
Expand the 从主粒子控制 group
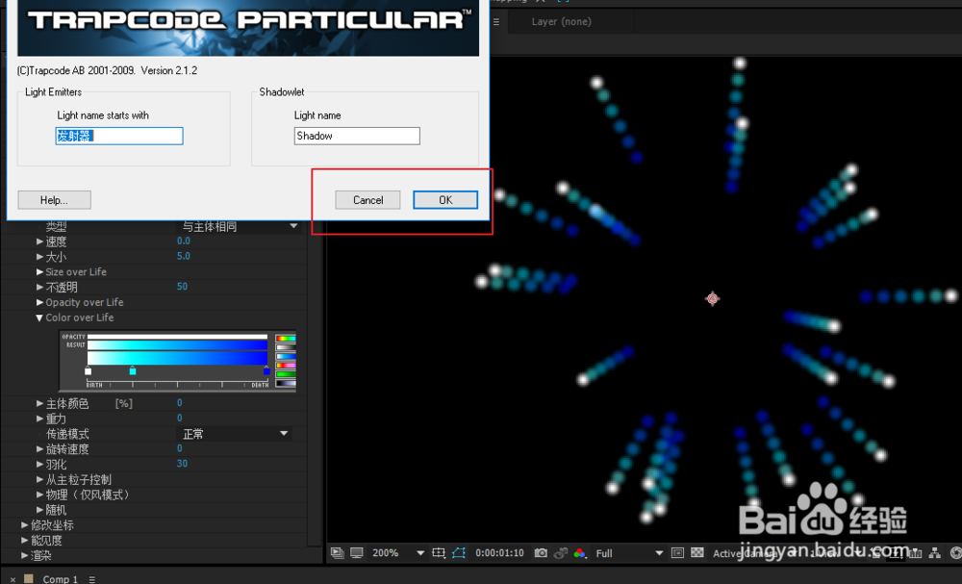[39, 479]
